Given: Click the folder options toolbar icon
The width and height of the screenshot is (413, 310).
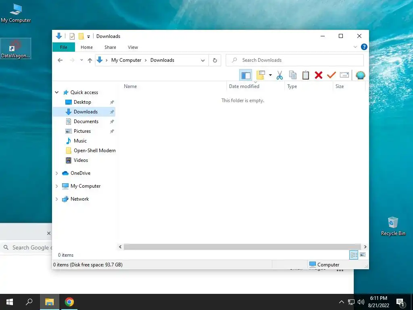Looking at the screenshot, I should tap(261, 75).
